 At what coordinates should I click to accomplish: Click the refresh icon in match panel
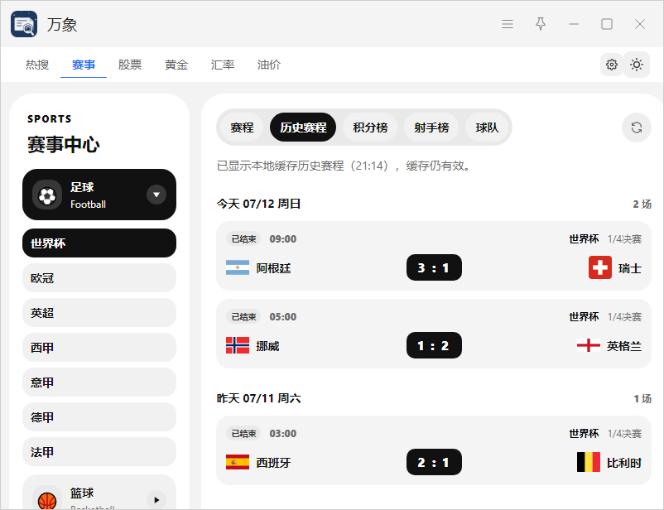coord(636,127)
